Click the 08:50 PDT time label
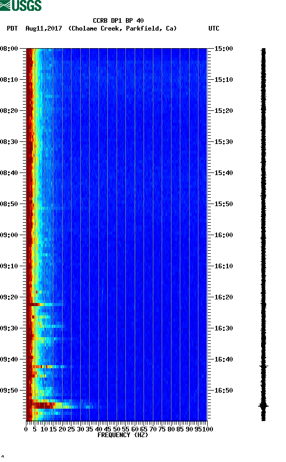 (9, 204)
